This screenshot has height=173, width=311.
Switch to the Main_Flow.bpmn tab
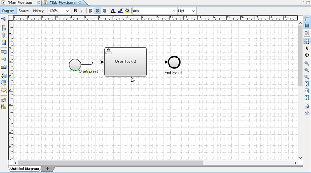[20, 3]
